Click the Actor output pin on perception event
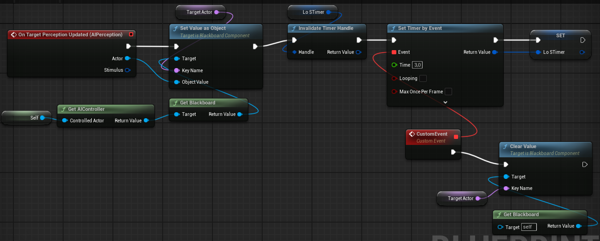This screenshot has width=600, height=241. (128, 58)
